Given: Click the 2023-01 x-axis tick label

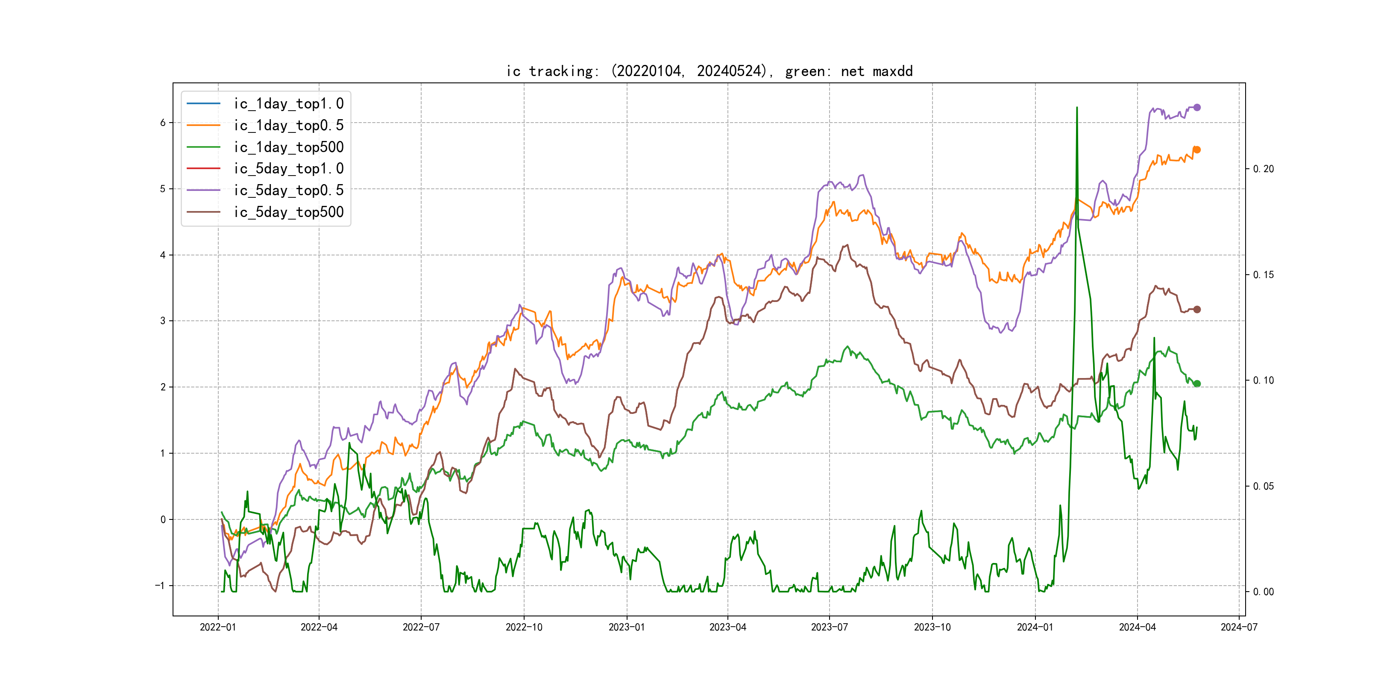Looking at the screenshot, I should (627, 627).
